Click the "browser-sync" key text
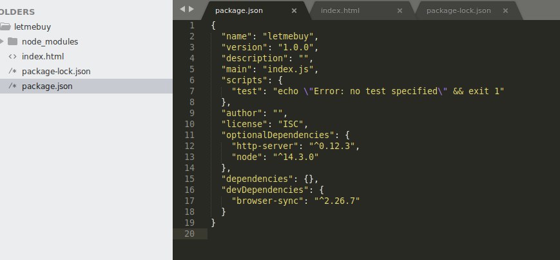The width and height of the screenshot is (560, 260). click(x=268, y=201)
